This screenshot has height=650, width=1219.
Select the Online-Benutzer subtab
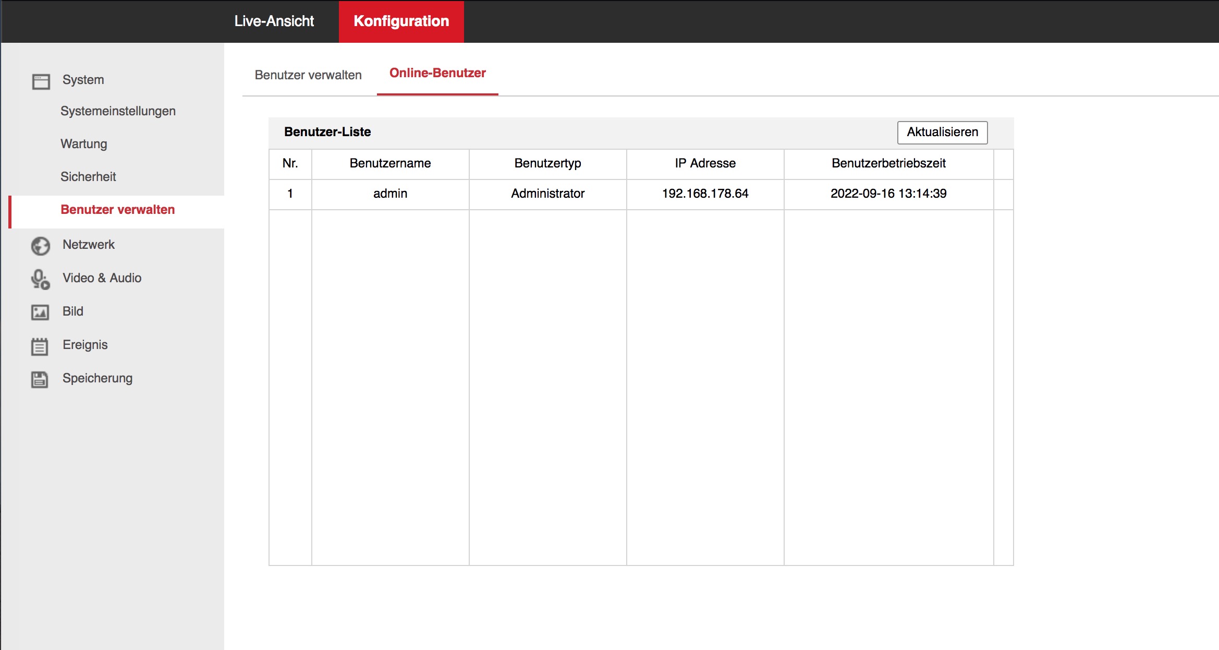click(437, 74)
